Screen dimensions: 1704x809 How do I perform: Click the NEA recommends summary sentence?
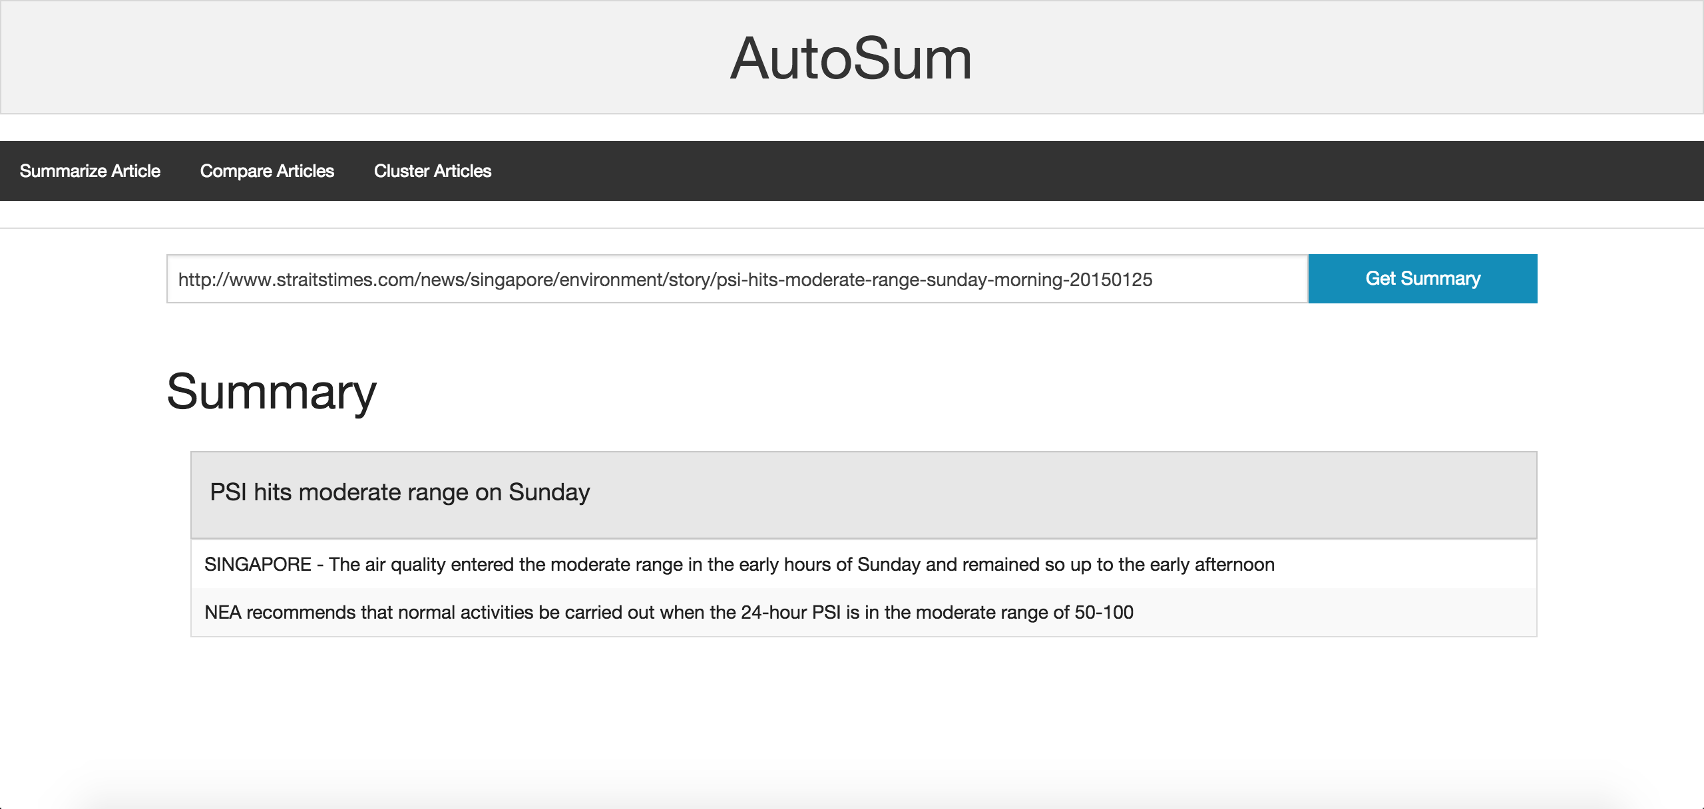pos(668,612)
